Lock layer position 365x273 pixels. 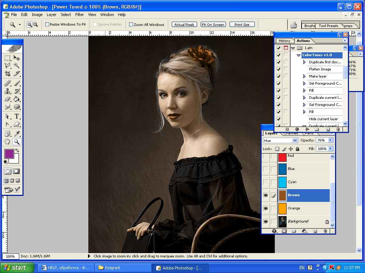[x=291, y=149]
